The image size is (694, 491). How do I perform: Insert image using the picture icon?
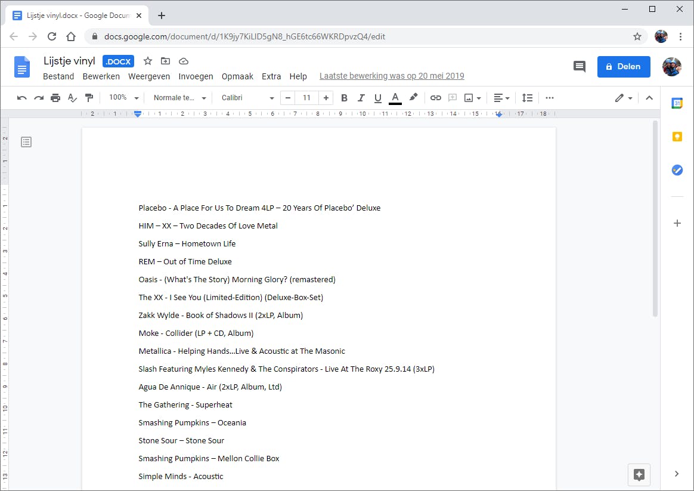(468, 98)
